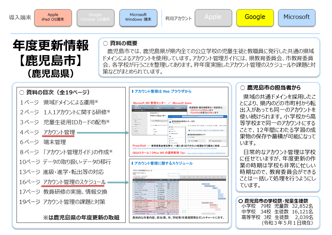Select the Microsoft Windows 端末 button
Screen dimensions: 332x235
[x=138, y=17]
